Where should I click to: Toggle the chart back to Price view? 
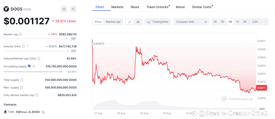(98, 22)
